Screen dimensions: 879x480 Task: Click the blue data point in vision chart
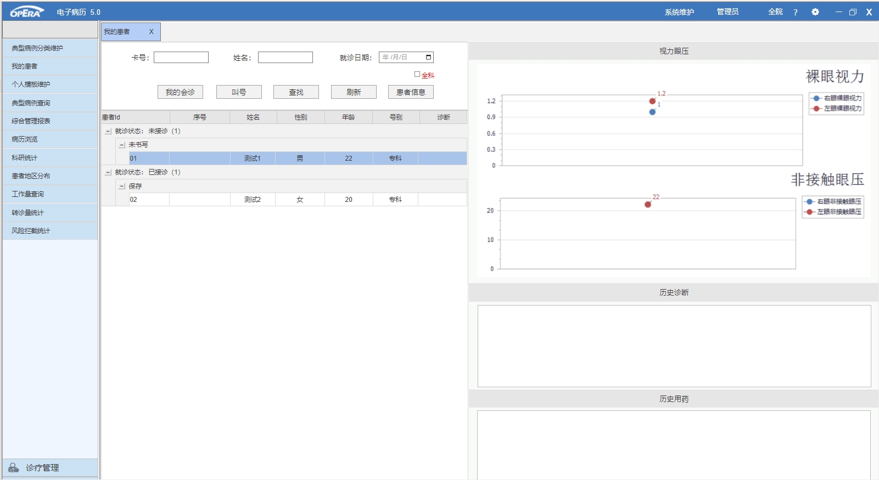coord(652,112)
